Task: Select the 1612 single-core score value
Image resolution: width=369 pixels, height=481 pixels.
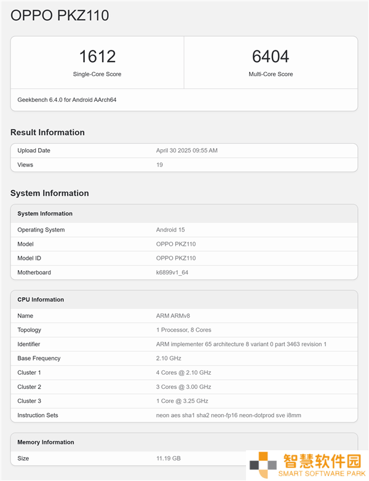Action: (x=97, y=57)
